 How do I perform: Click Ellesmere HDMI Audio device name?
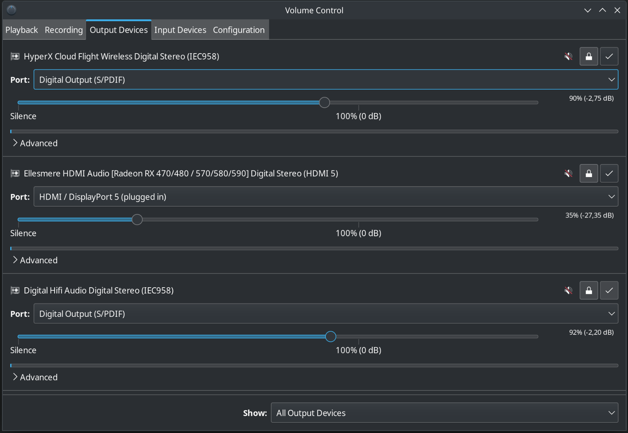[x=181, y=173]
